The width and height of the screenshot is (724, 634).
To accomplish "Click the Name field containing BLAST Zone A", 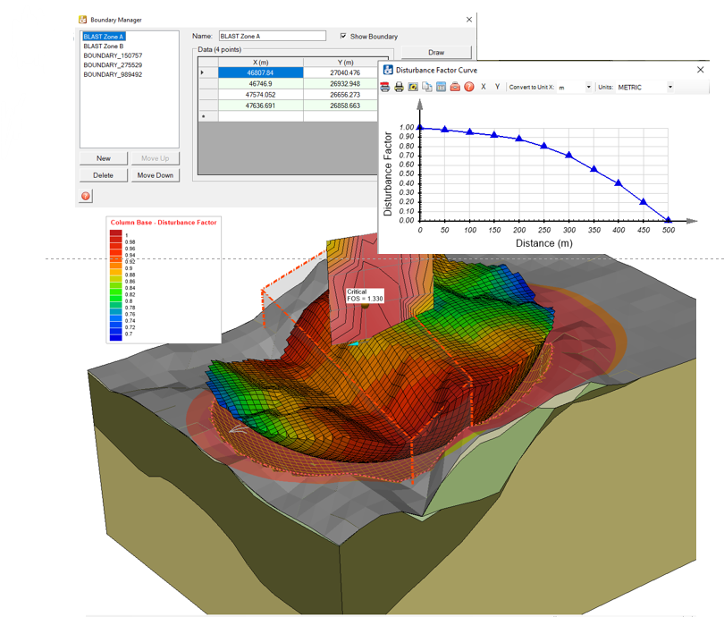I will [273, 36].
